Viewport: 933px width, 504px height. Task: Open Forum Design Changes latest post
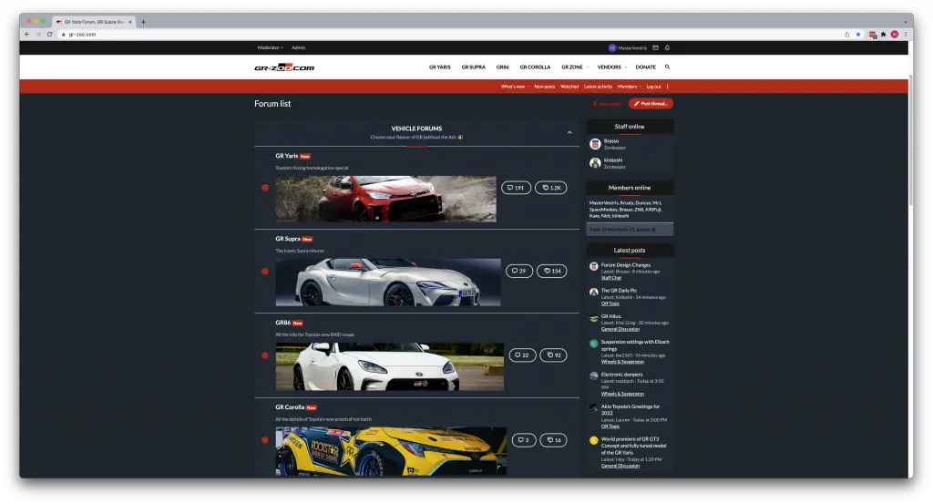(x=625, y=265)
